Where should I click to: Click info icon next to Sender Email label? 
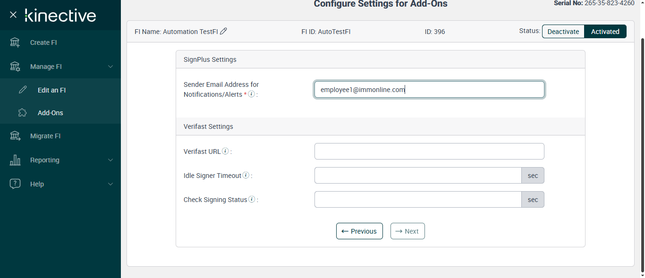tap(252, 94)
